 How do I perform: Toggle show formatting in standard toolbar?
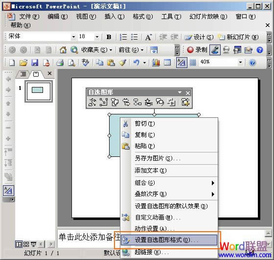click(182, 63)
